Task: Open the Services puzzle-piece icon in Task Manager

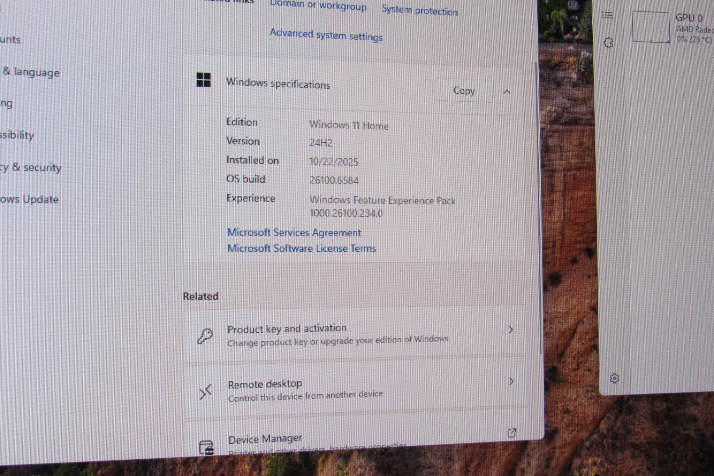Action: point(608,43)
